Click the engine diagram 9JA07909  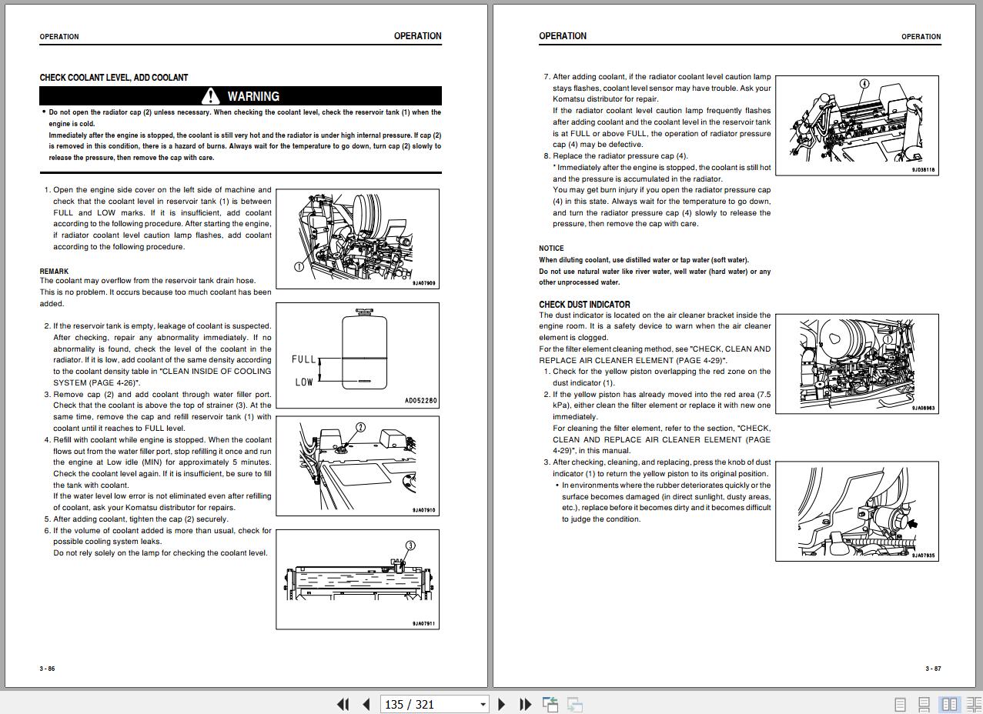(357, 239)
